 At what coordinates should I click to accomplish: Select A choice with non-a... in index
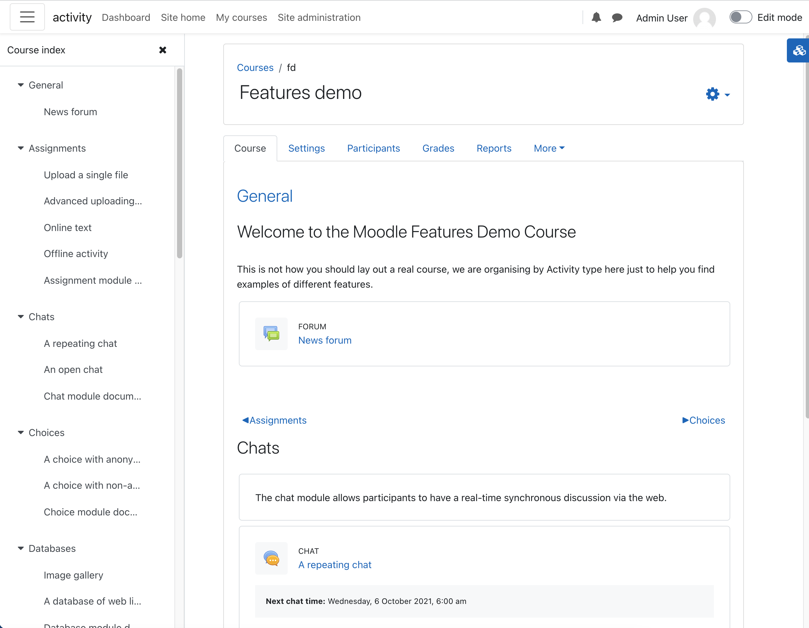coord(92,485)
